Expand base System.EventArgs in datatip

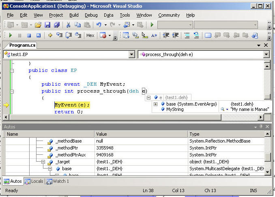[155, 104]
